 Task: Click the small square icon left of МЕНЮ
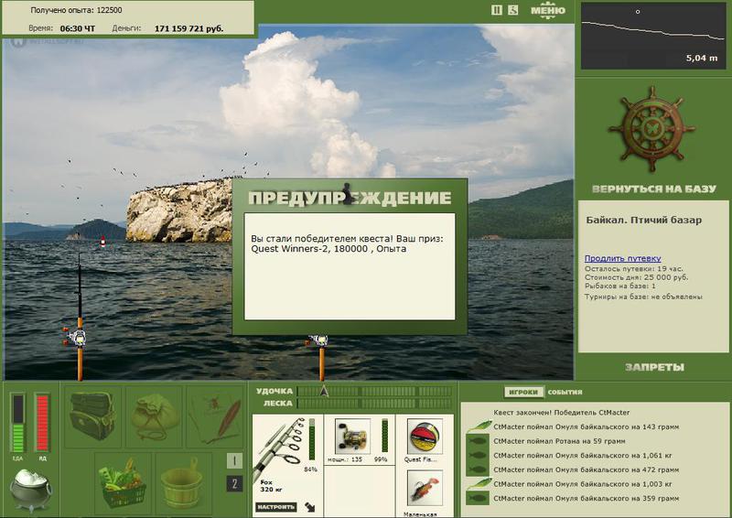(512, 10)
